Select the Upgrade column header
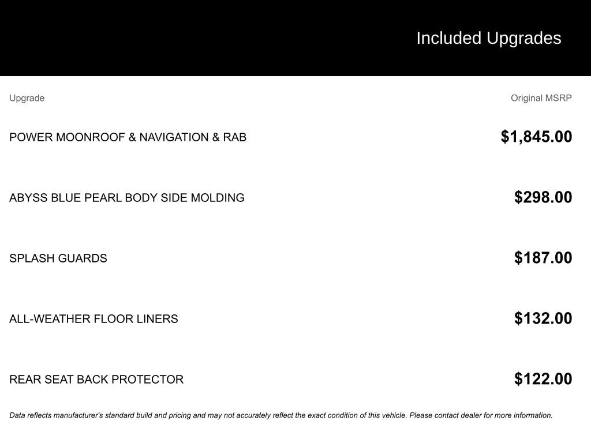Viewport: 591px width, 443px height. click(27, 98)
